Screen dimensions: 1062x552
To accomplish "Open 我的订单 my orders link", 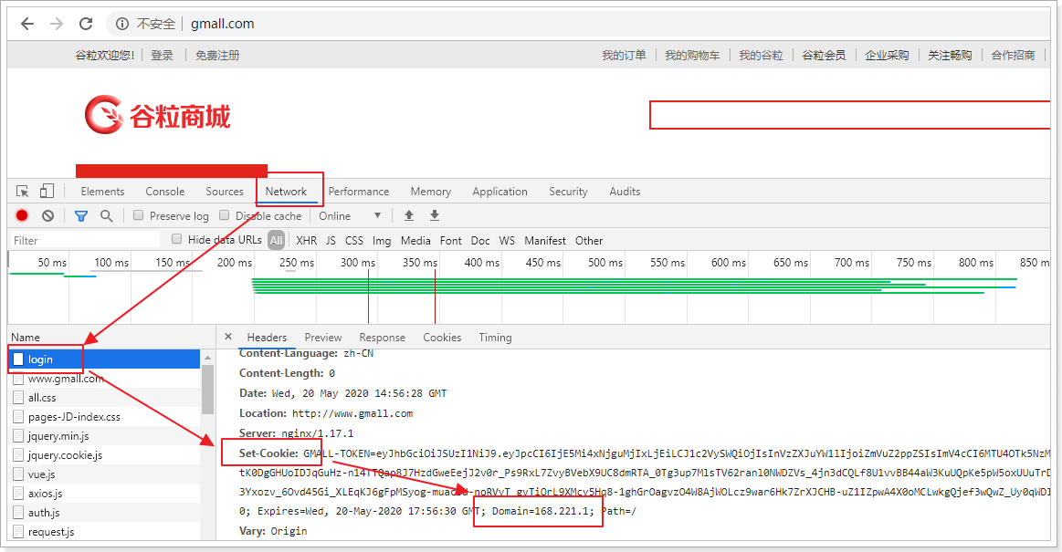I will tap(624, 56).
